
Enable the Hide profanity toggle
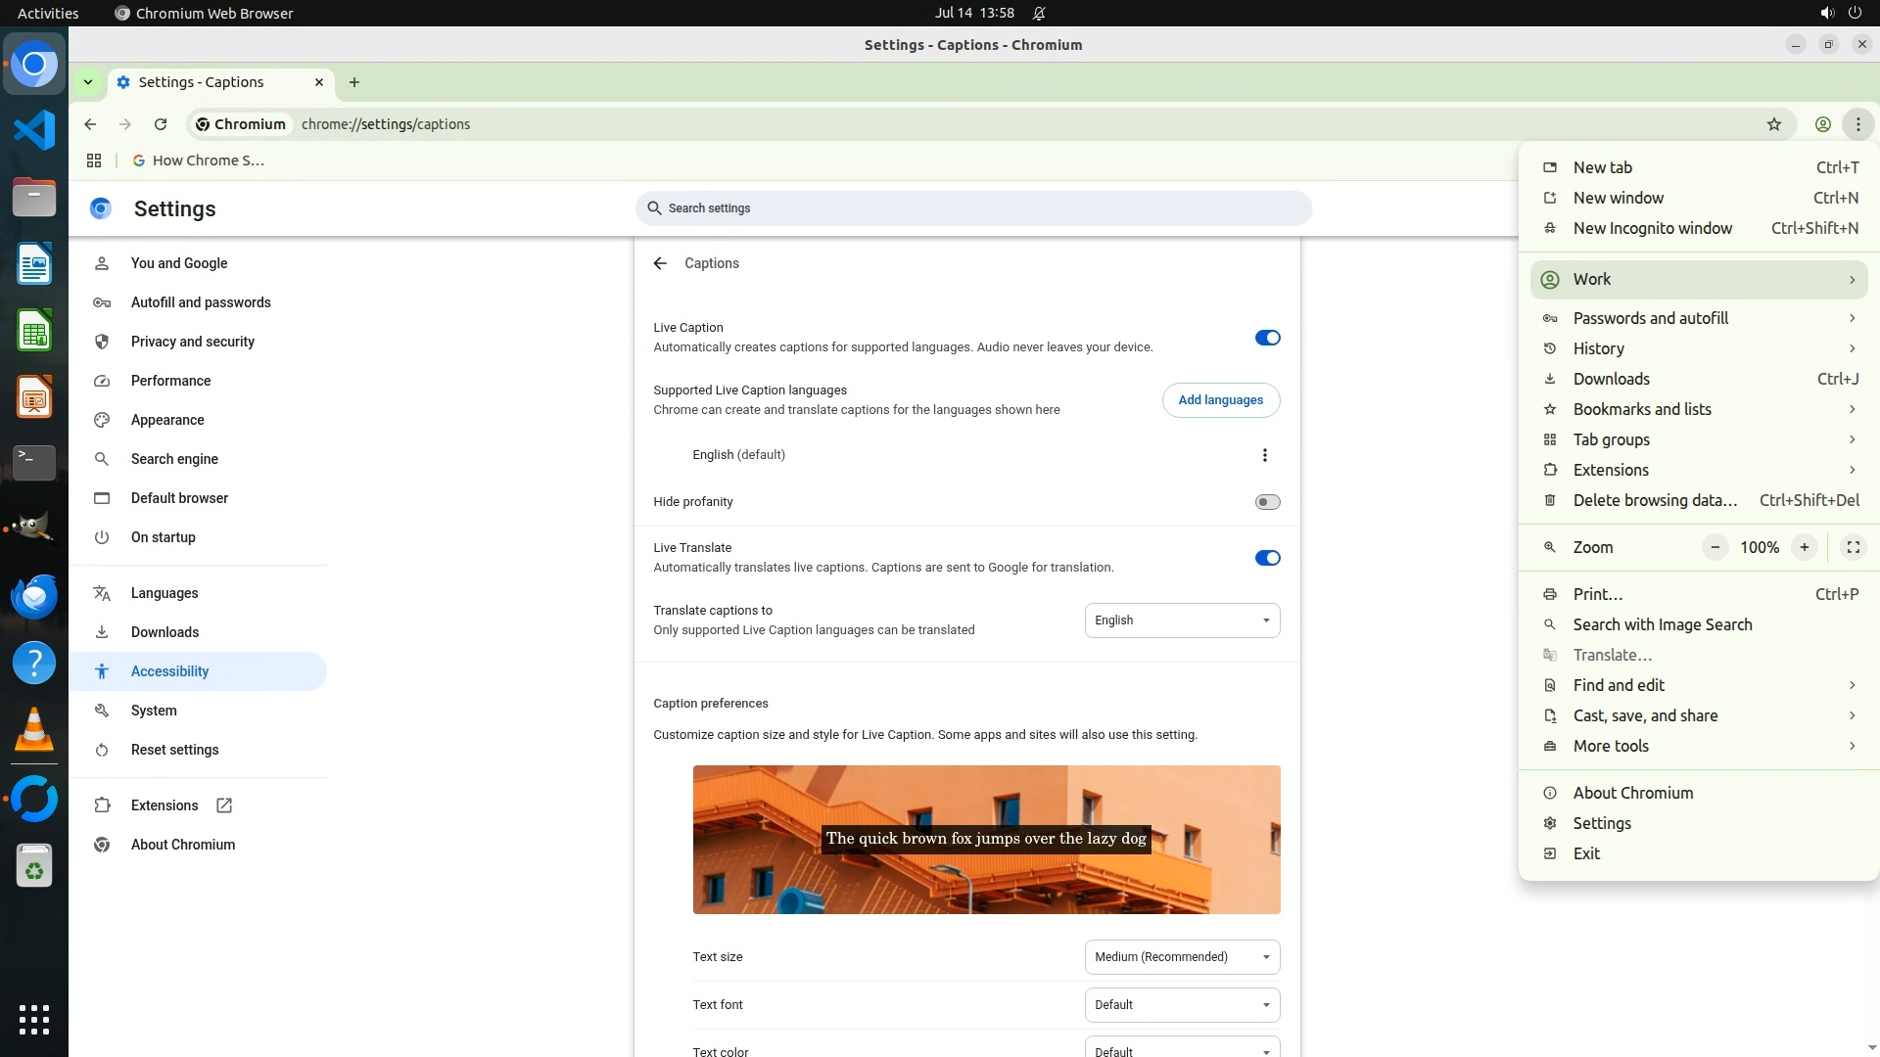coord(1267,502)
